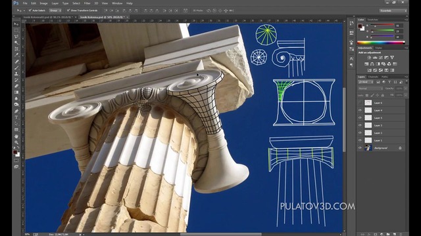Viewport: 421px width, 236px height.
Task: Add a layer mask from panel footer
Action: [x=376, y=234]
